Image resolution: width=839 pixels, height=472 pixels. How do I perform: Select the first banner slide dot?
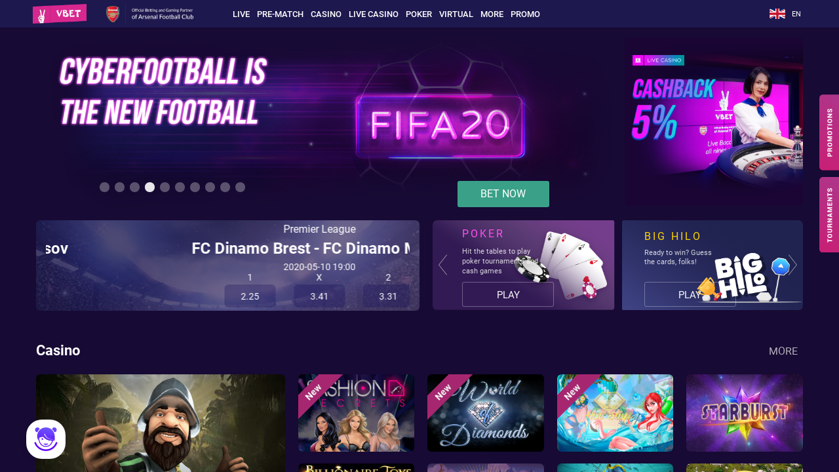pos(105,187)
